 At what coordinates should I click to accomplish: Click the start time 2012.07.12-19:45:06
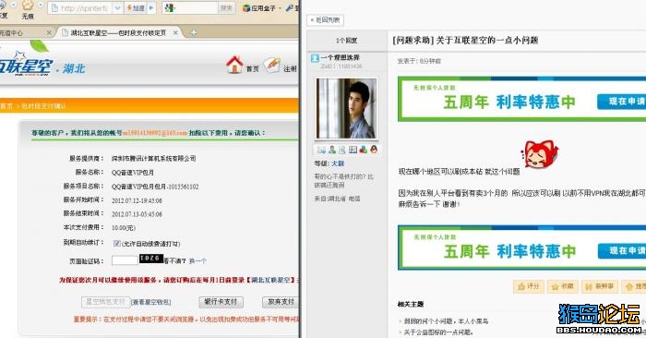click(x=137, y=200)
